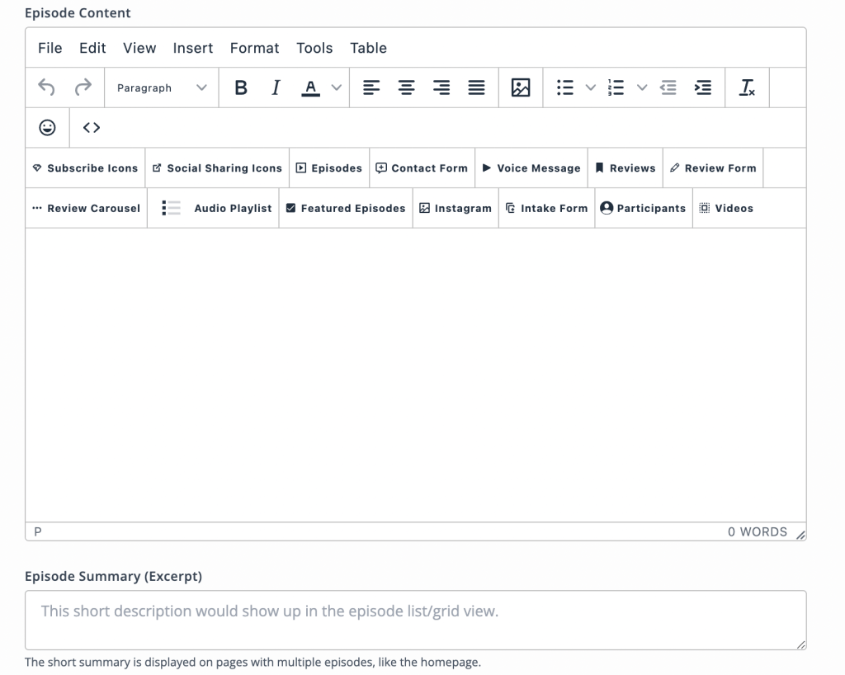The height and width of the screenshot is (675, 845).
Task: Switch to source code view
Action: pos(91,127)
